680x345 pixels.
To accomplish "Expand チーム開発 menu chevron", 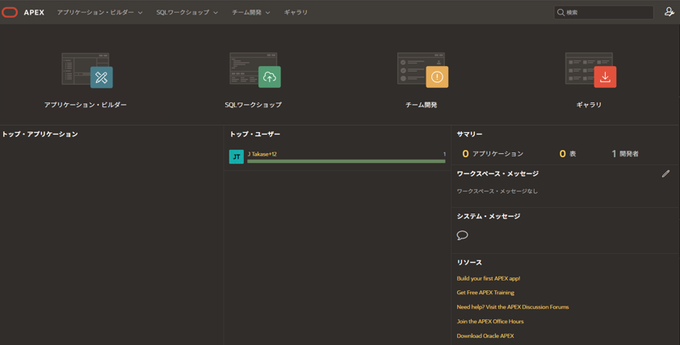I will tap(267, 13).
